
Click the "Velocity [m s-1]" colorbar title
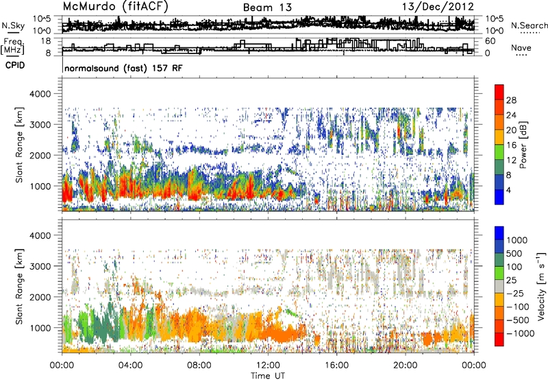click(x=541, y=286)
